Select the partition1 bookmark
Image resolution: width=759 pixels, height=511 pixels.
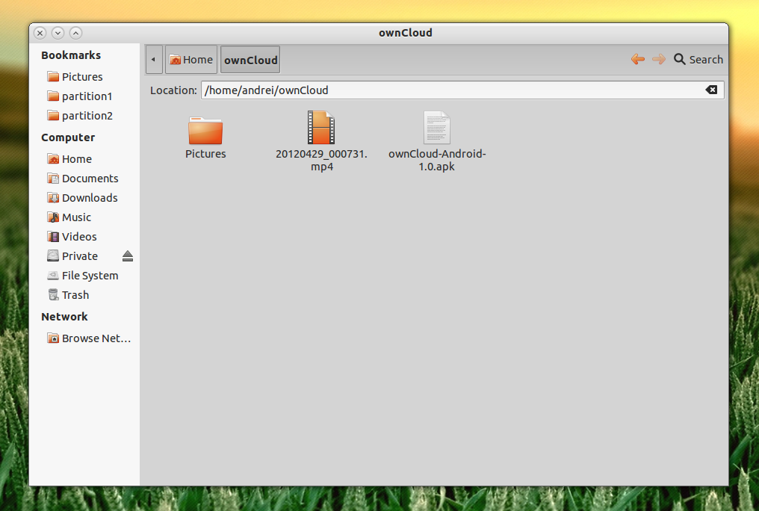(x=86, y=96)
